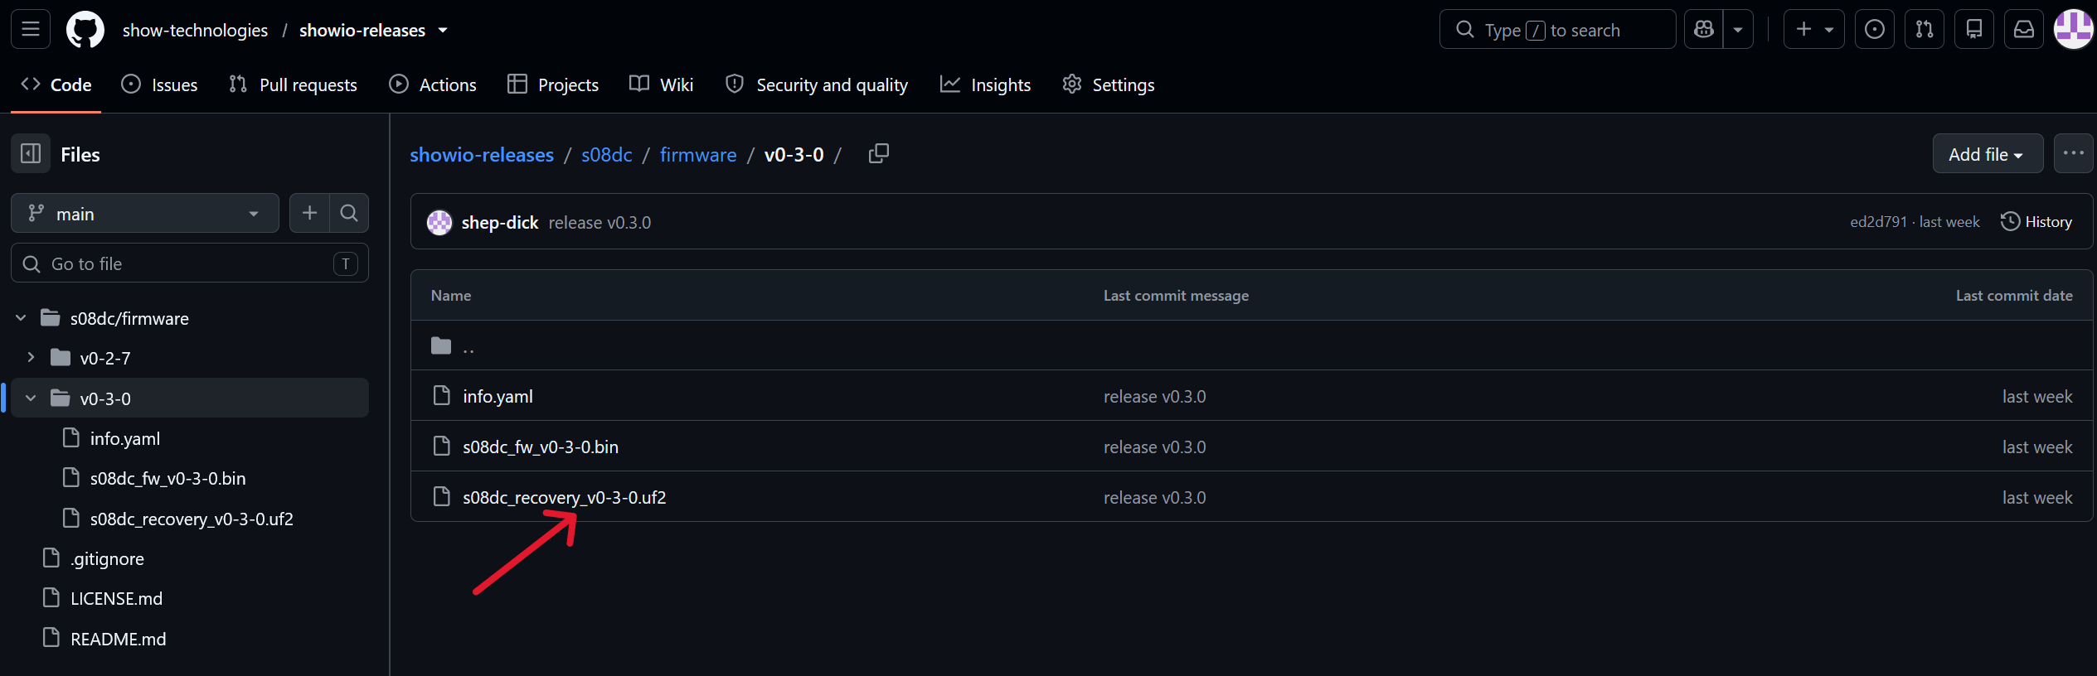Image resolution: width=2097 pixels, height=676 pixels.
Task: Open info.yaml in the file tree
Action: (x=125, y=438)
